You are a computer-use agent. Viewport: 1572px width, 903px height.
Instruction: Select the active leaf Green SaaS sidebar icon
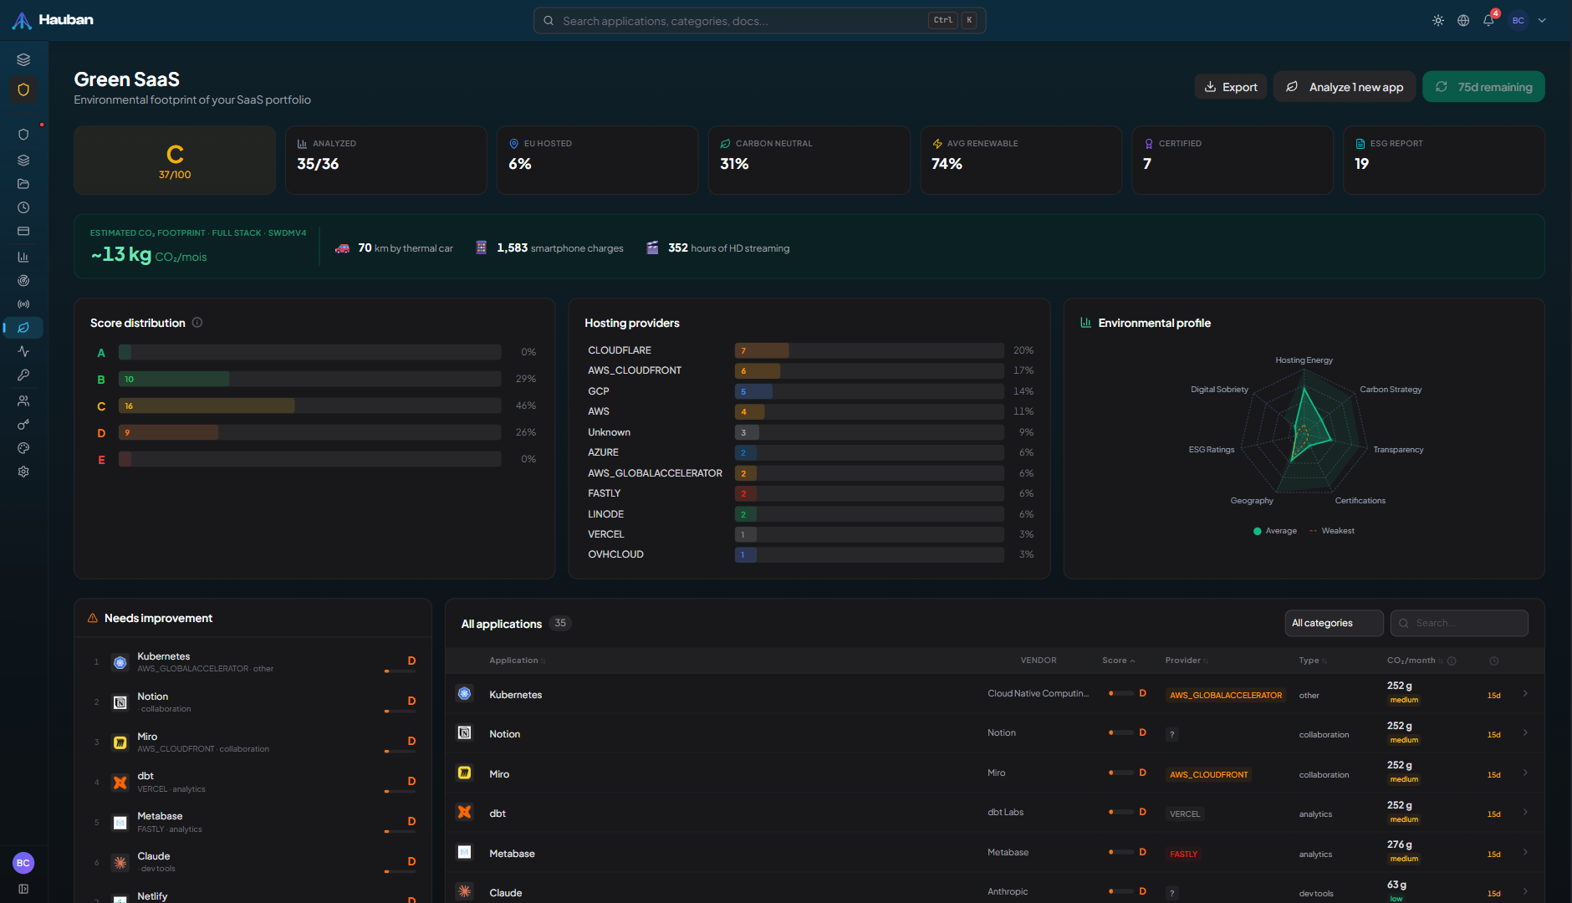[x=23, y=328]
